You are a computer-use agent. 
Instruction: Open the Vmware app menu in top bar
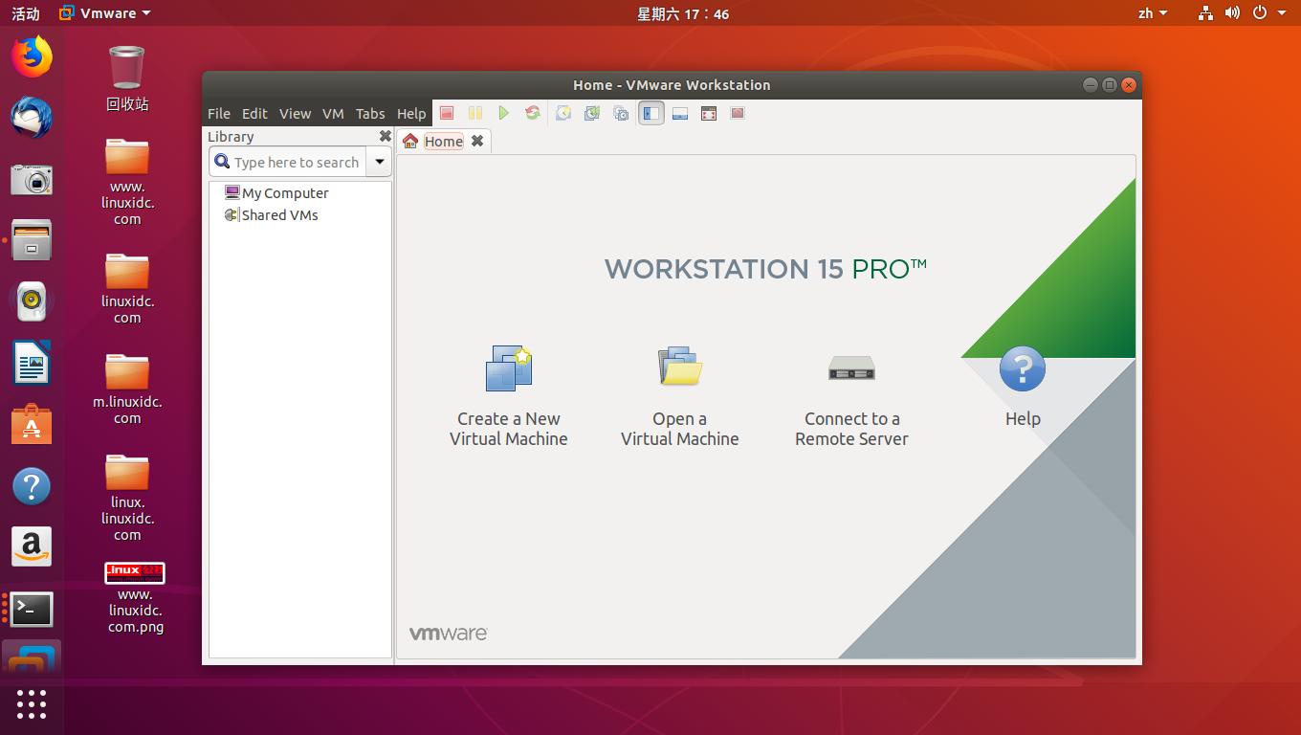[105, 13]
